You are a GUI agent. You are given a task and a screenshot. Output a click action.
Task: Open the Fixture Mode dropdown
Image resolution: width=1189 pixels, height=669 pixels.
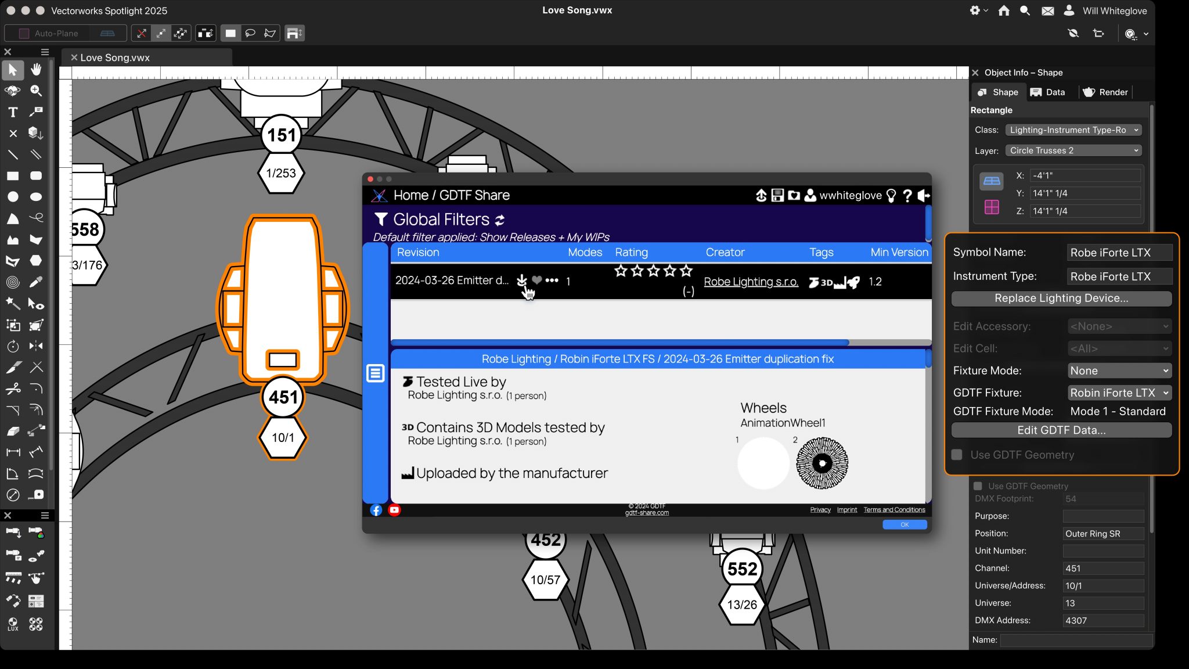(x=1119, y=371)
